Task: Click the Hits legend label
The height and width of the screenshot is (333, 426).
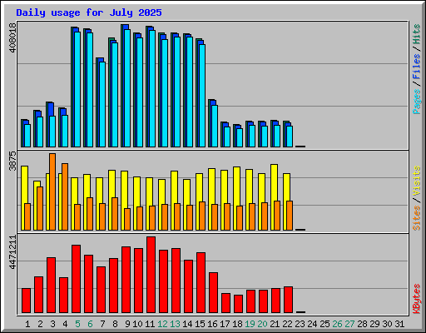Action: click(416, 34)
